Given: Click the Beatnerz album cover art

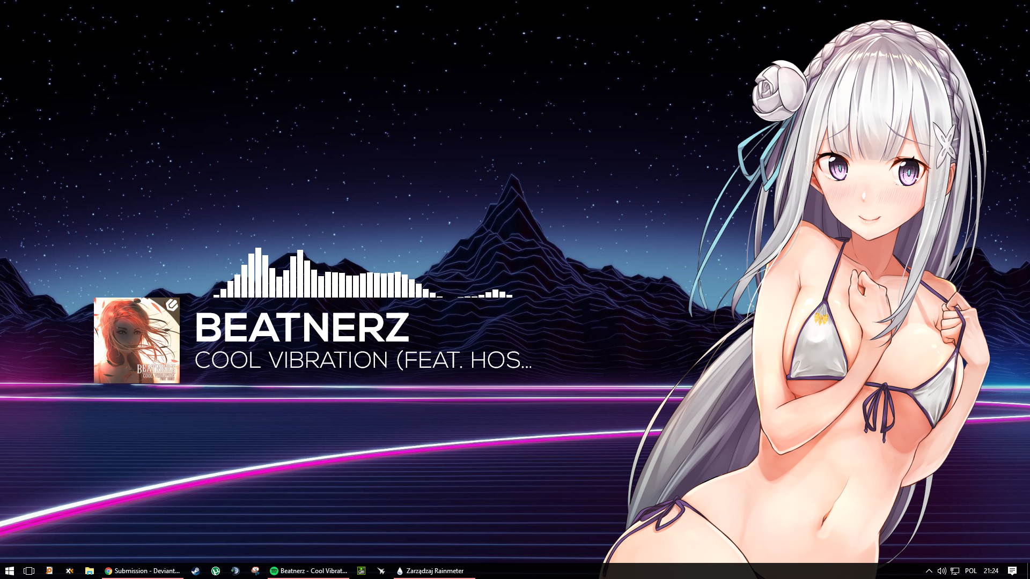Looking at the screenshot, I should click(137, 340).
